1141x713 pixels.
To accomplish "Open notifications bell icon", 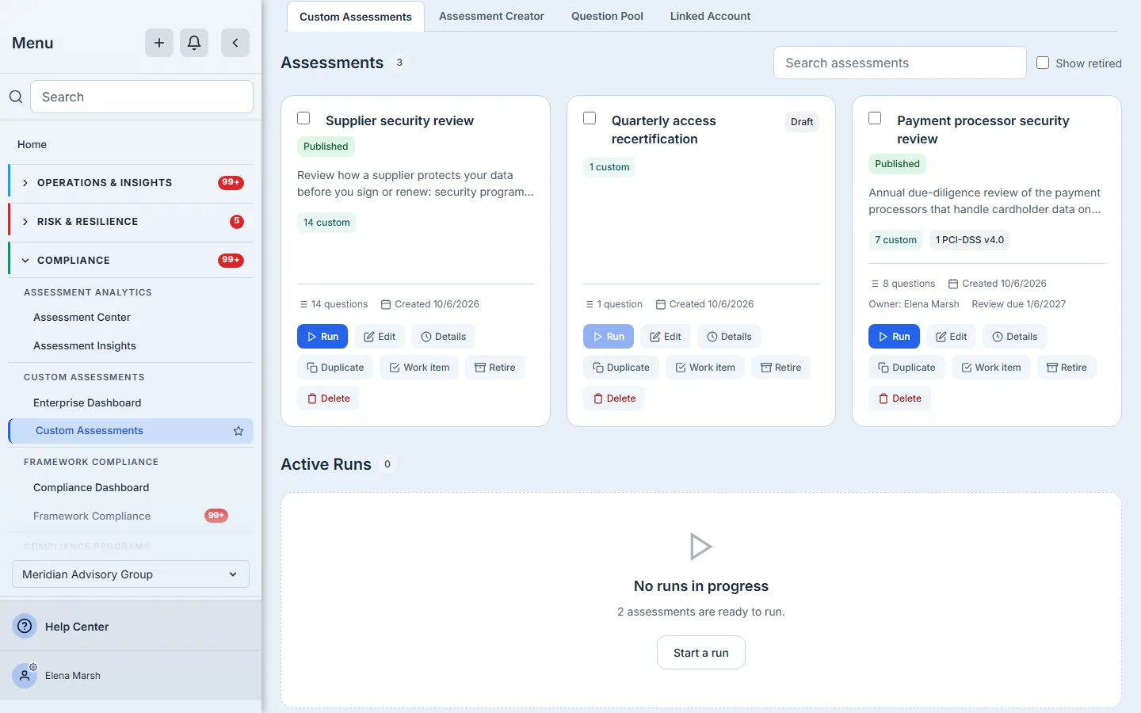I will click(194, 43).
